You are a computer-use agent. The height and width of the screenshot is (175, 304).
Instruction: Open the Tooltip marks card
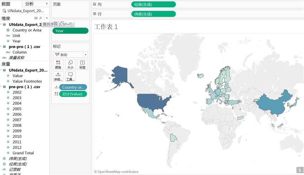[x=70, y=76]
